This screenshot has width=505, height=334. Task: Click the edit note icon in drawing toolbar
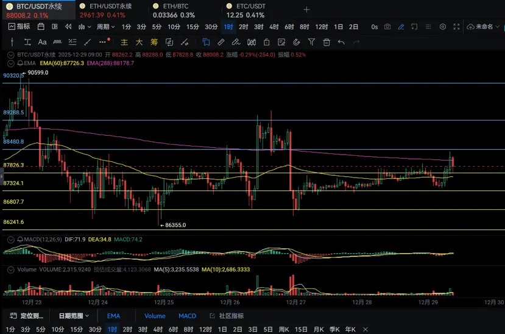point(281,42)
